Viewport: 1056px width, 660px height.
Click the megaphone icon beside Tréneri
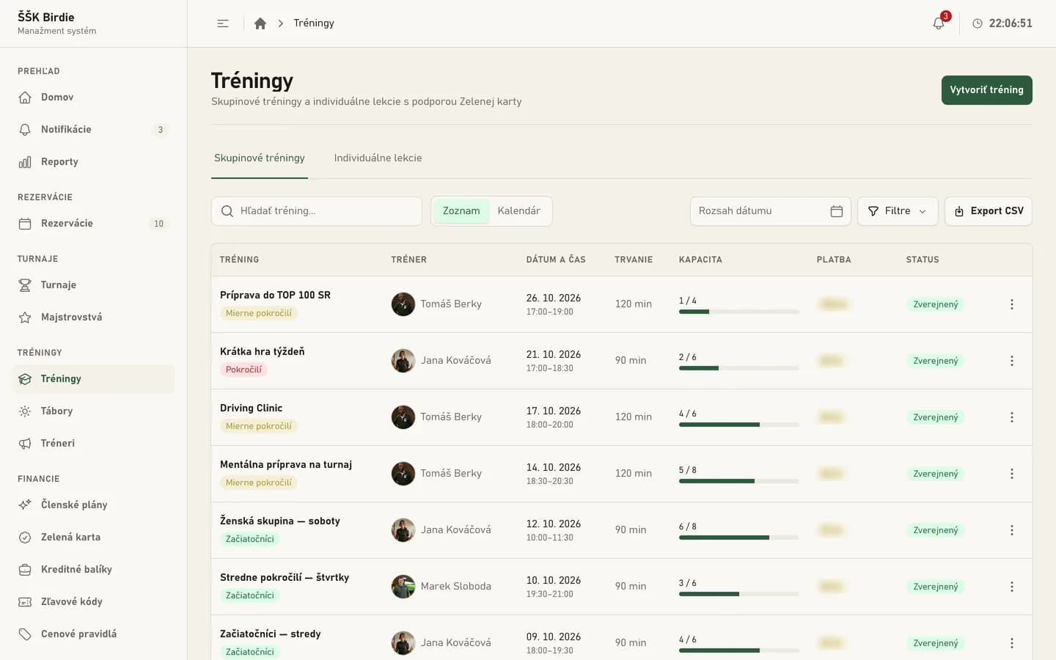coord(25,444)
